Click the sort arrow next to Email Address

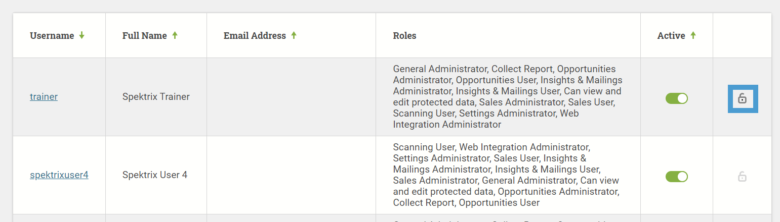[x=294, y=35]
